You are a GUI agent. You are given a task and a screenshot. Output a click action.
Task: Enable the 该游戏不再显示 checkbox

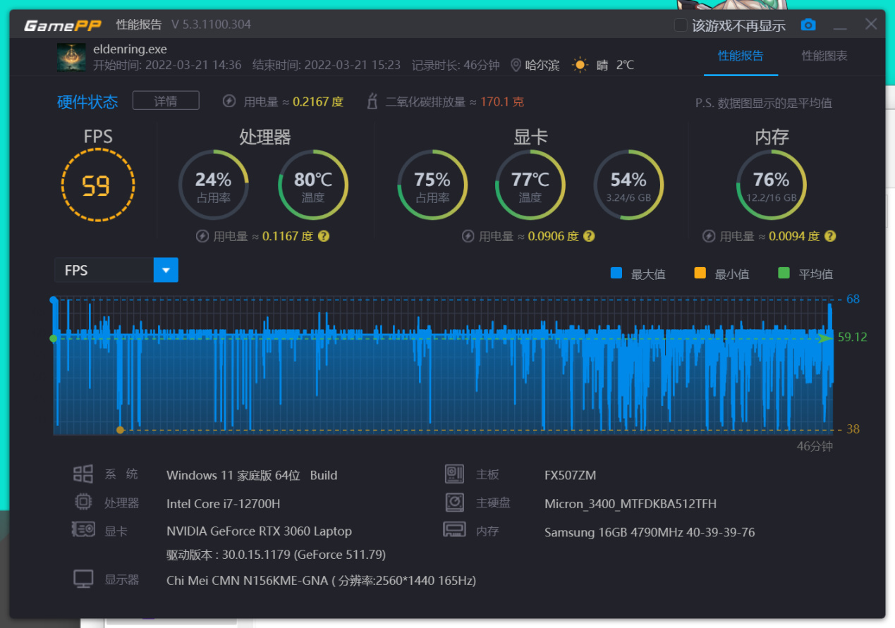681,25
